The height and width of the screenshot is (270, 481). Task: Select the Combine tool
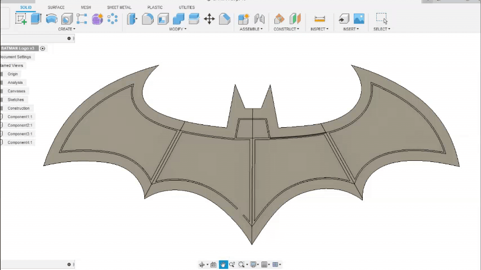[x=179, y=19]
